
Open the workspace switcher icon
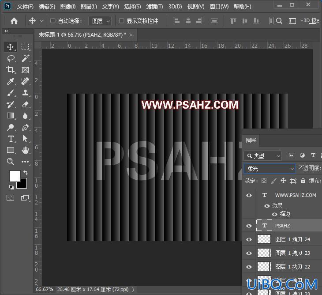click(292, 21)
